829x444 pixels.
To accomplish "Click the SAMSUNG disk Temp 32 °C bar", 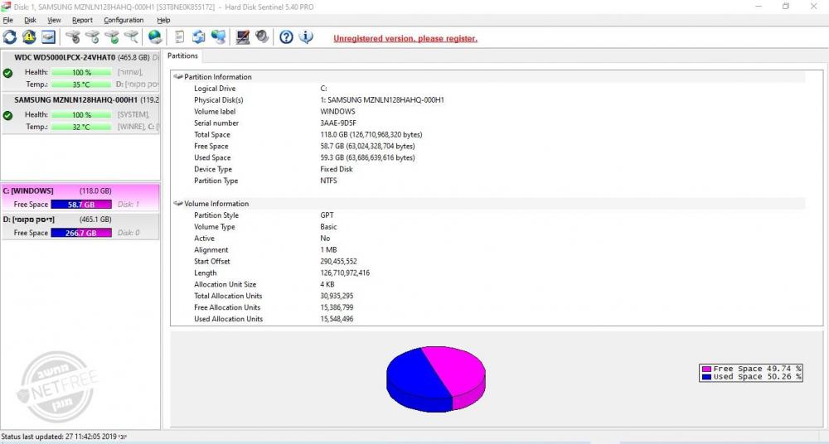I will [x=81, y=127].
